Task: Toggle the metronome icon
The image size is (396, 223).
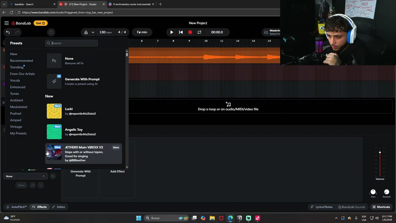Action: (x=86, y=32)
